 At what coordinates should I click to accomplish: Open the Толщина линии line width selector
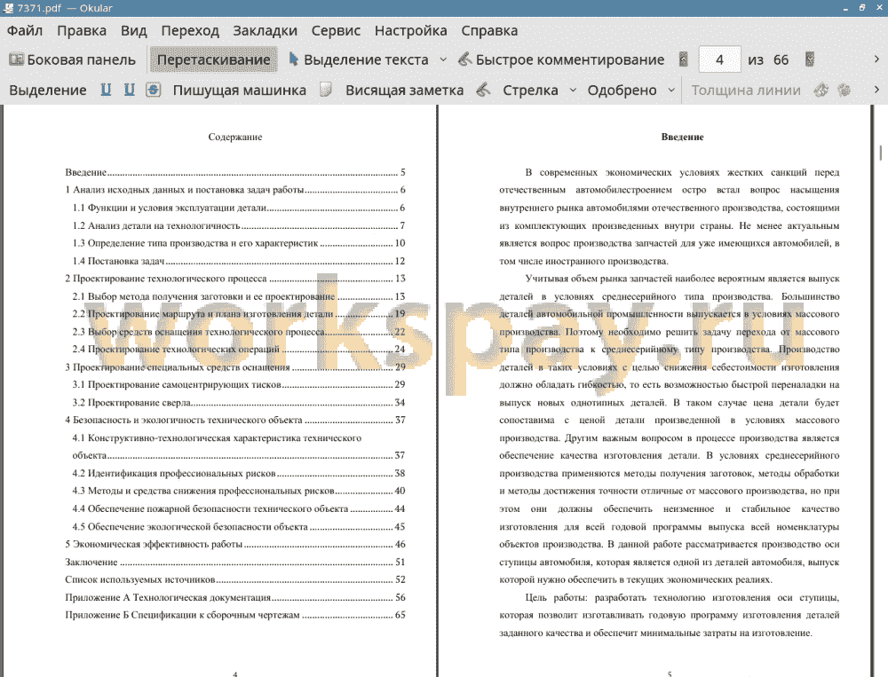tap(746, 90)
